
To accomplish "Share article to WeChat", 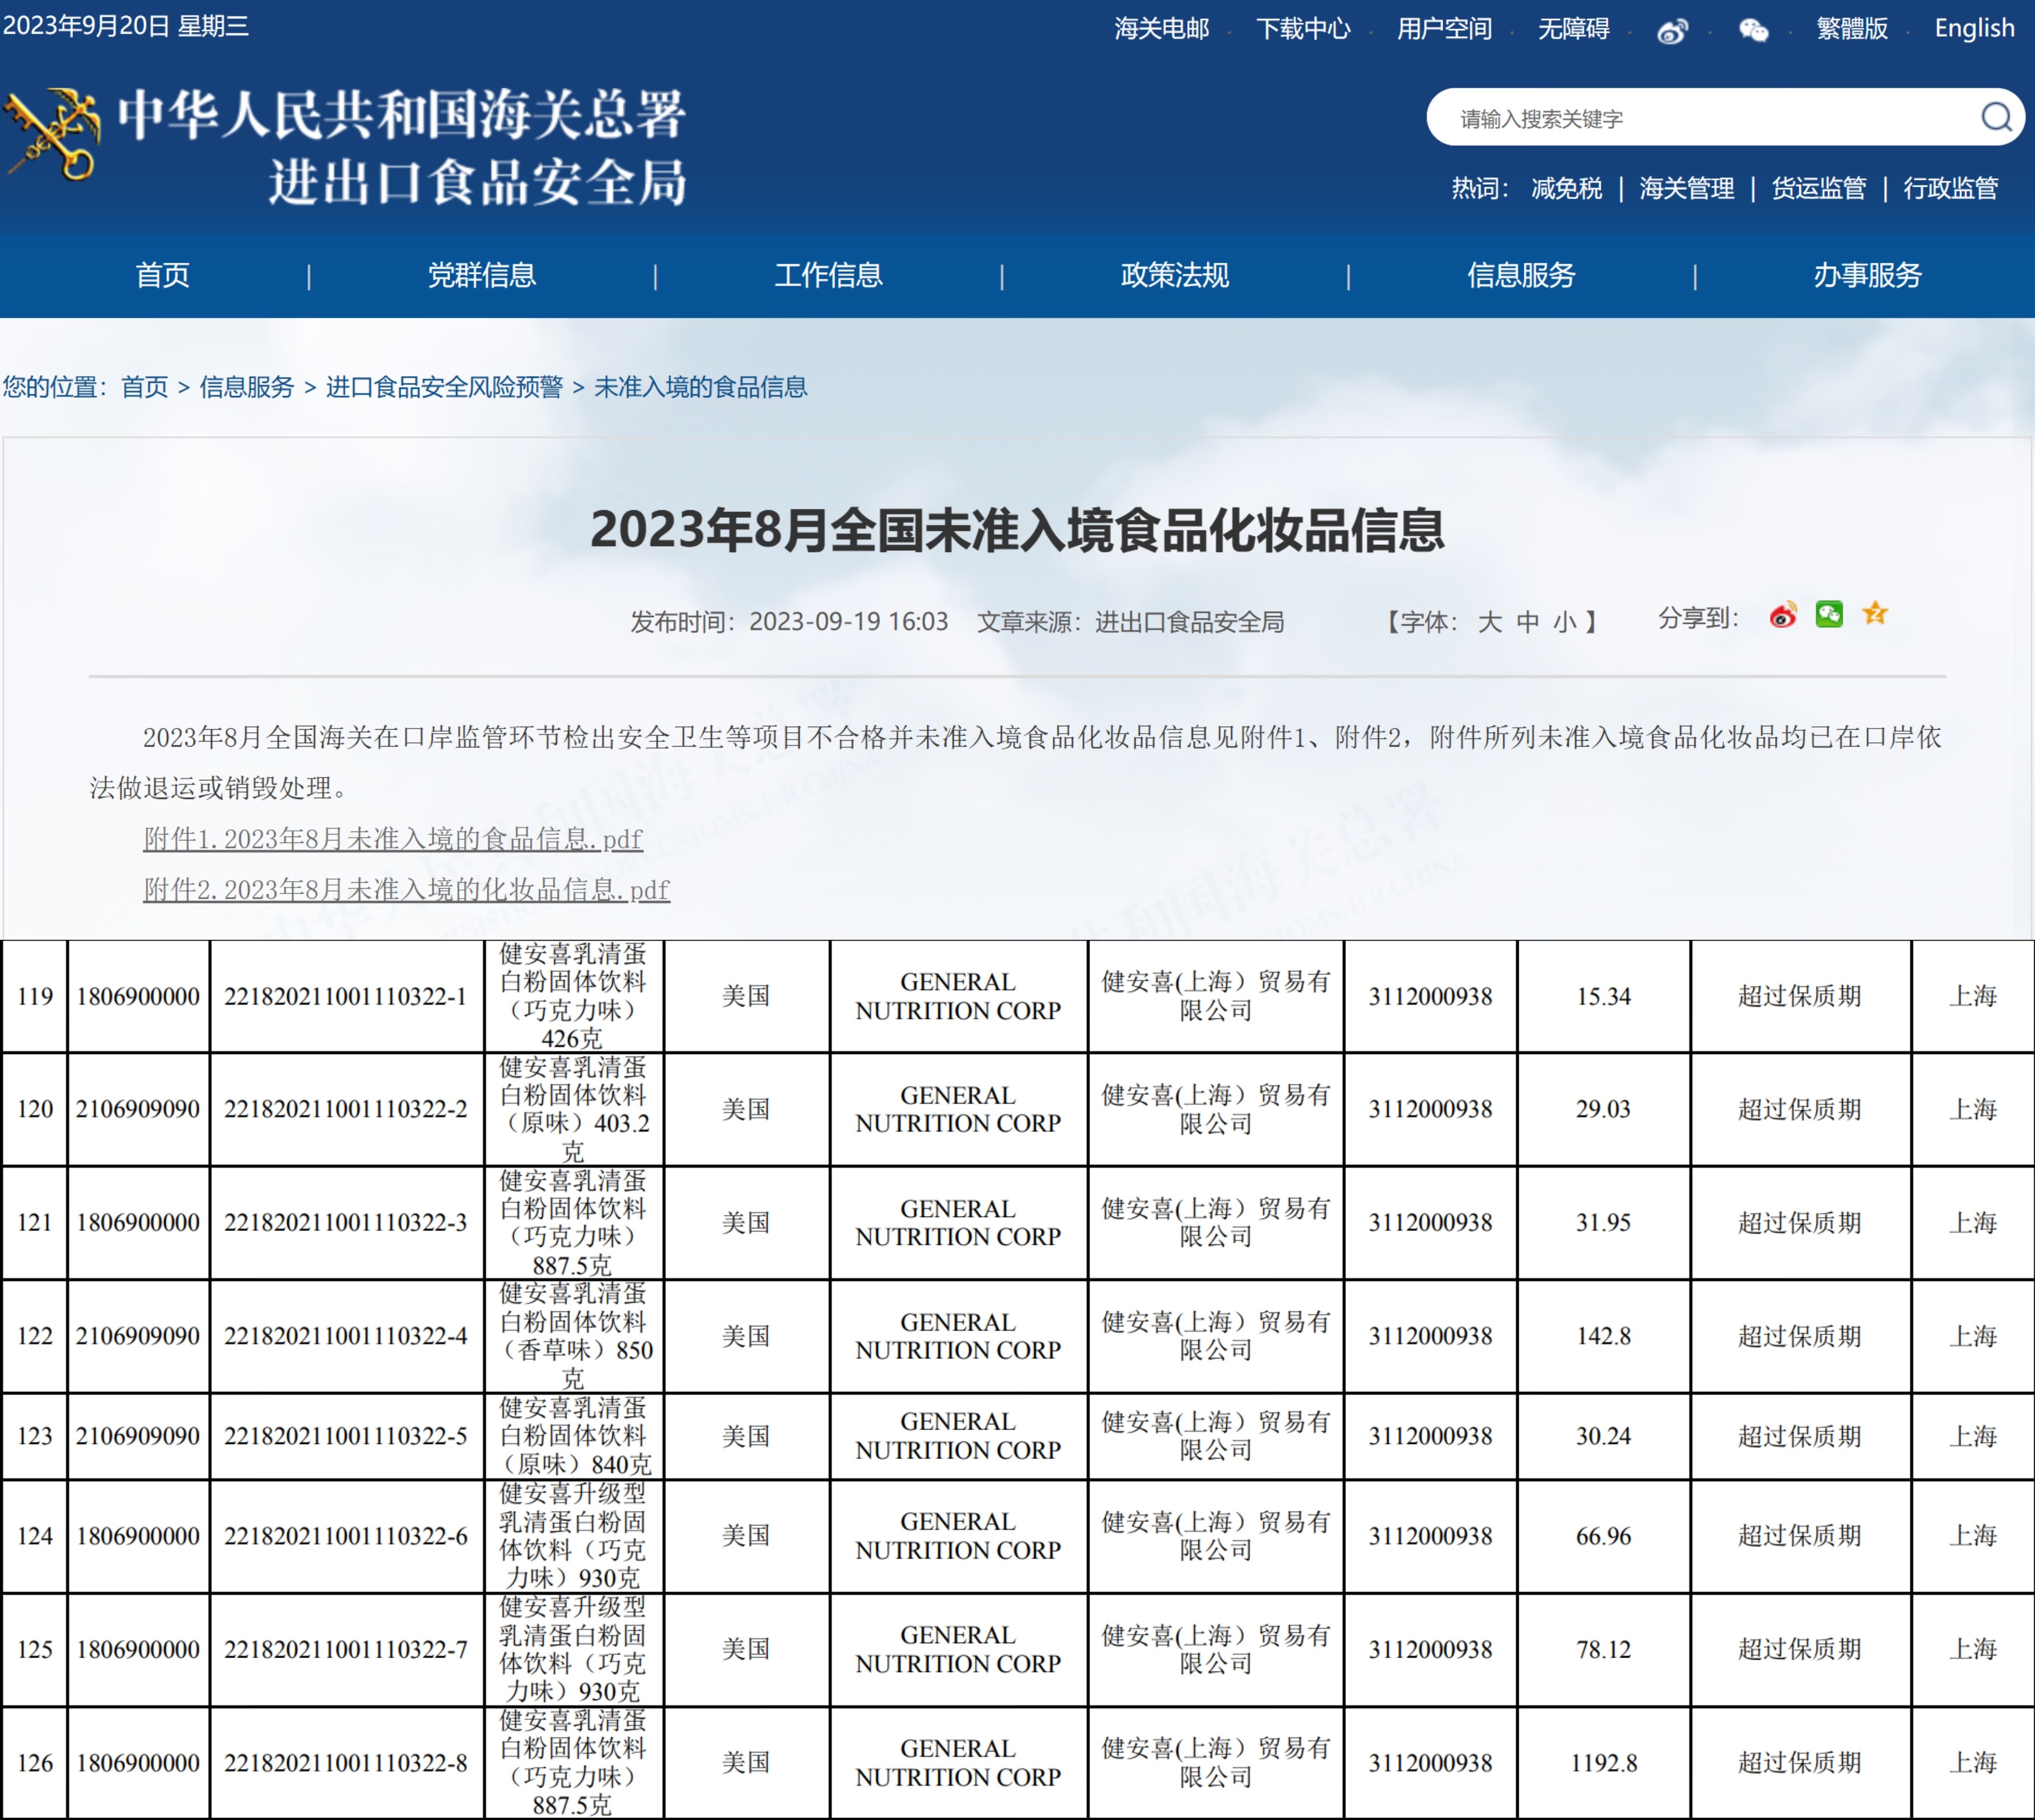I will (1829, 614).
